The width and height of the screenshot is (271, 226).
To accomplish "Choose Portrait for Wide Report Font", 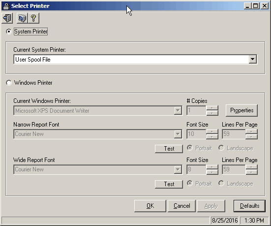I will pos(190,183).
